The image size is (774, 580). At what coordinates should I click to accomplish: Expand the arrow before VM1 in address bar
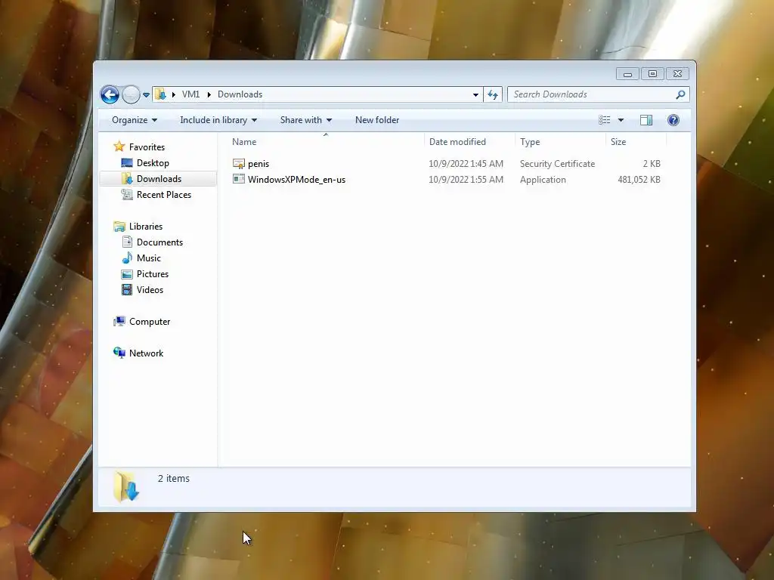[x=173, y=94]
